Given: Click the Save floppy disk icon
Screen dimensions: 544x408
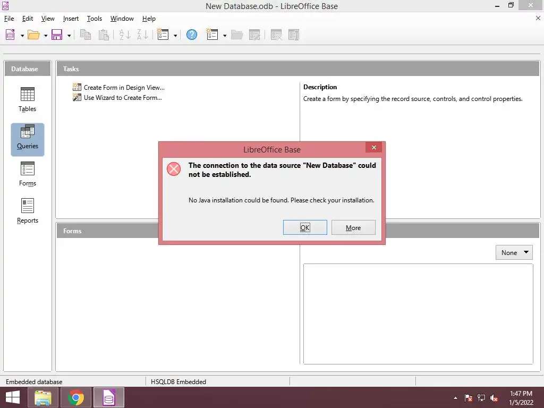Looking at the screenshot, I should click(x=57, y=35).
